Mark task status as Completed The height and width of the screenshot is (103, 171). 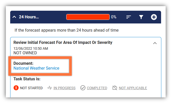97,88
